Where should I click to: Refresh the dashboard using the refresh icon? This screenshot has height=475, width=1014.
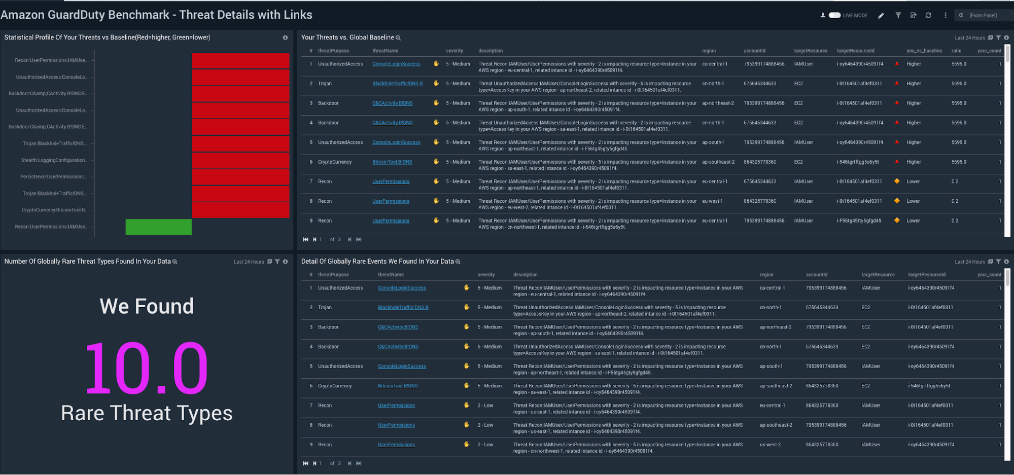coord(928,15)
